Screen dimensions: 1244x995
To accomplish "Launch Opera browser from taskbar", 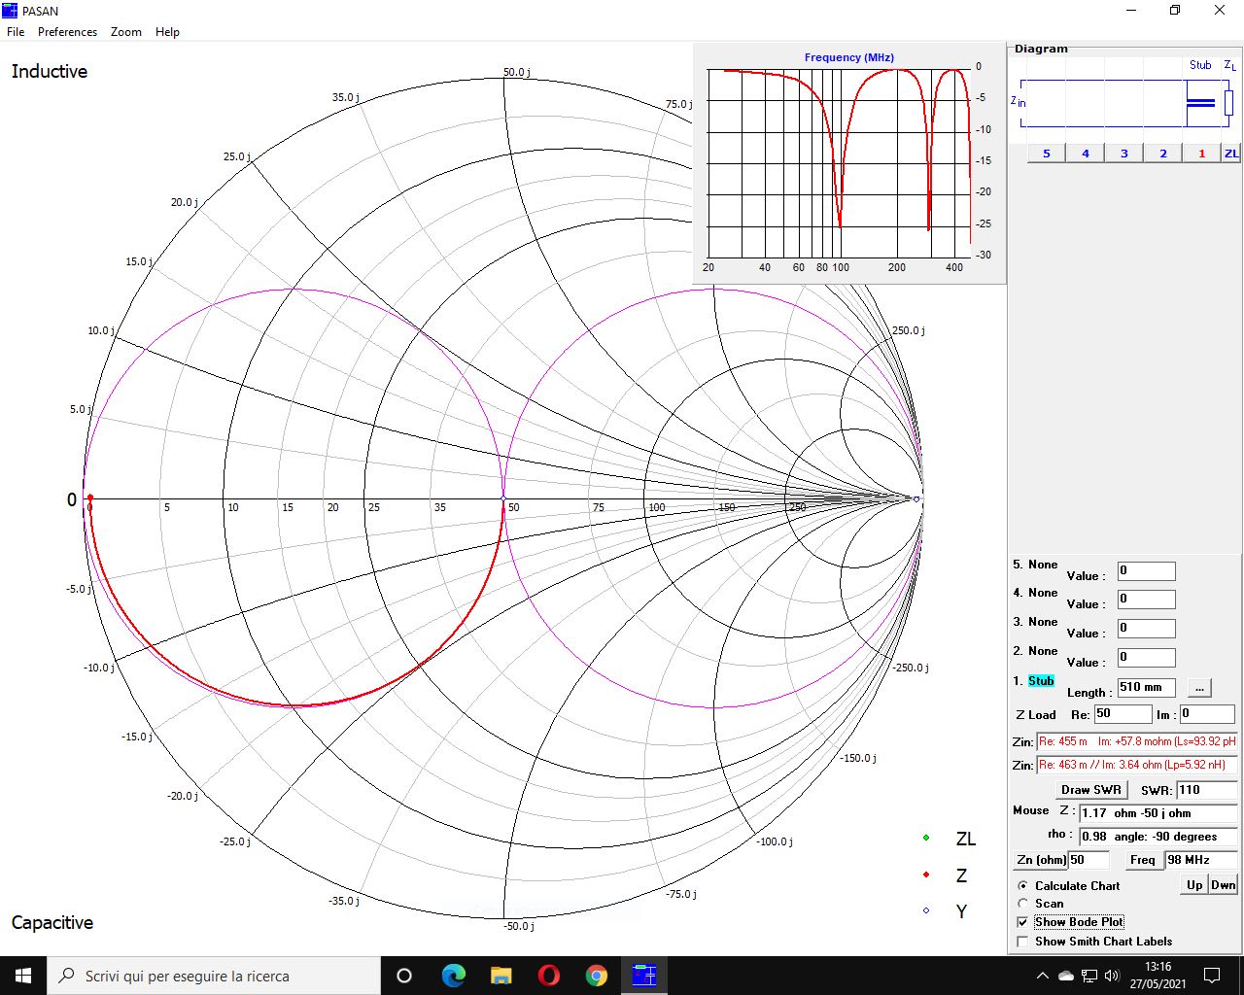I will 548,976.
